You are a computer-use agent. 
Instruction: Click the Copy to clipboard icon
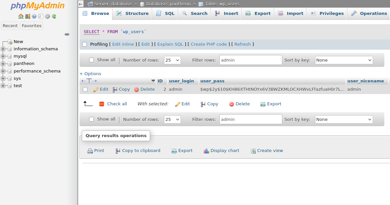pyautogui.click(x=118, y=151)
